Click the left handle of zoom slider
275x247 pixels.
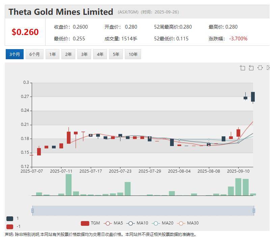[32, 211]
